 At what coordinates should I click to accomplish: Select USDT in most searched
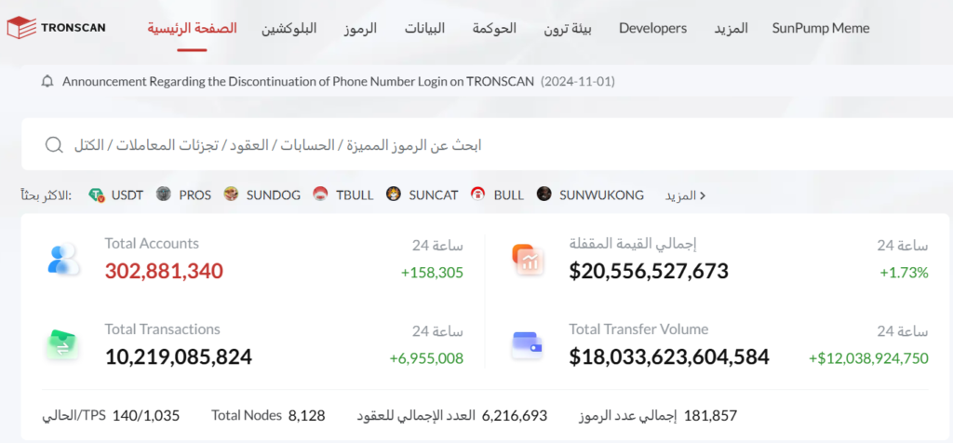(127, 195)
